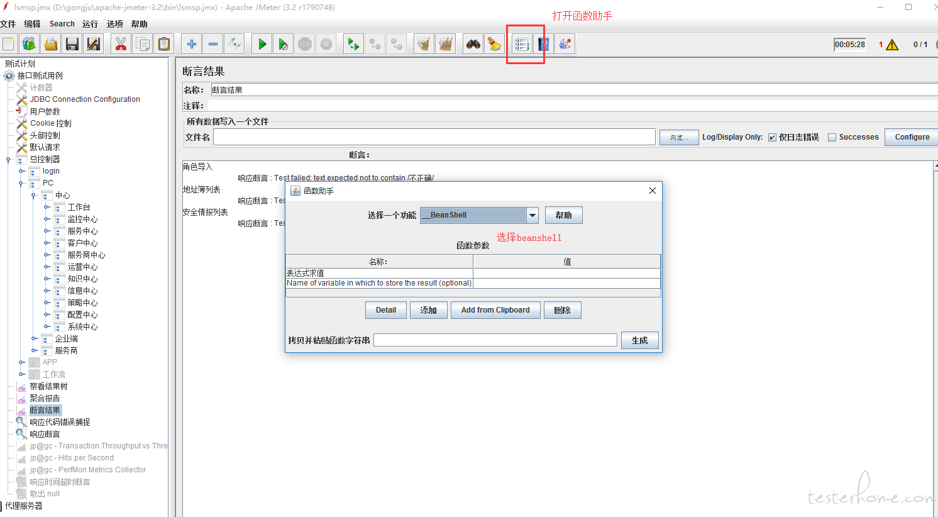The image size is (938, 517).
Task: Select 察看结果树 in the tree
Action: [x=48, y=386]
